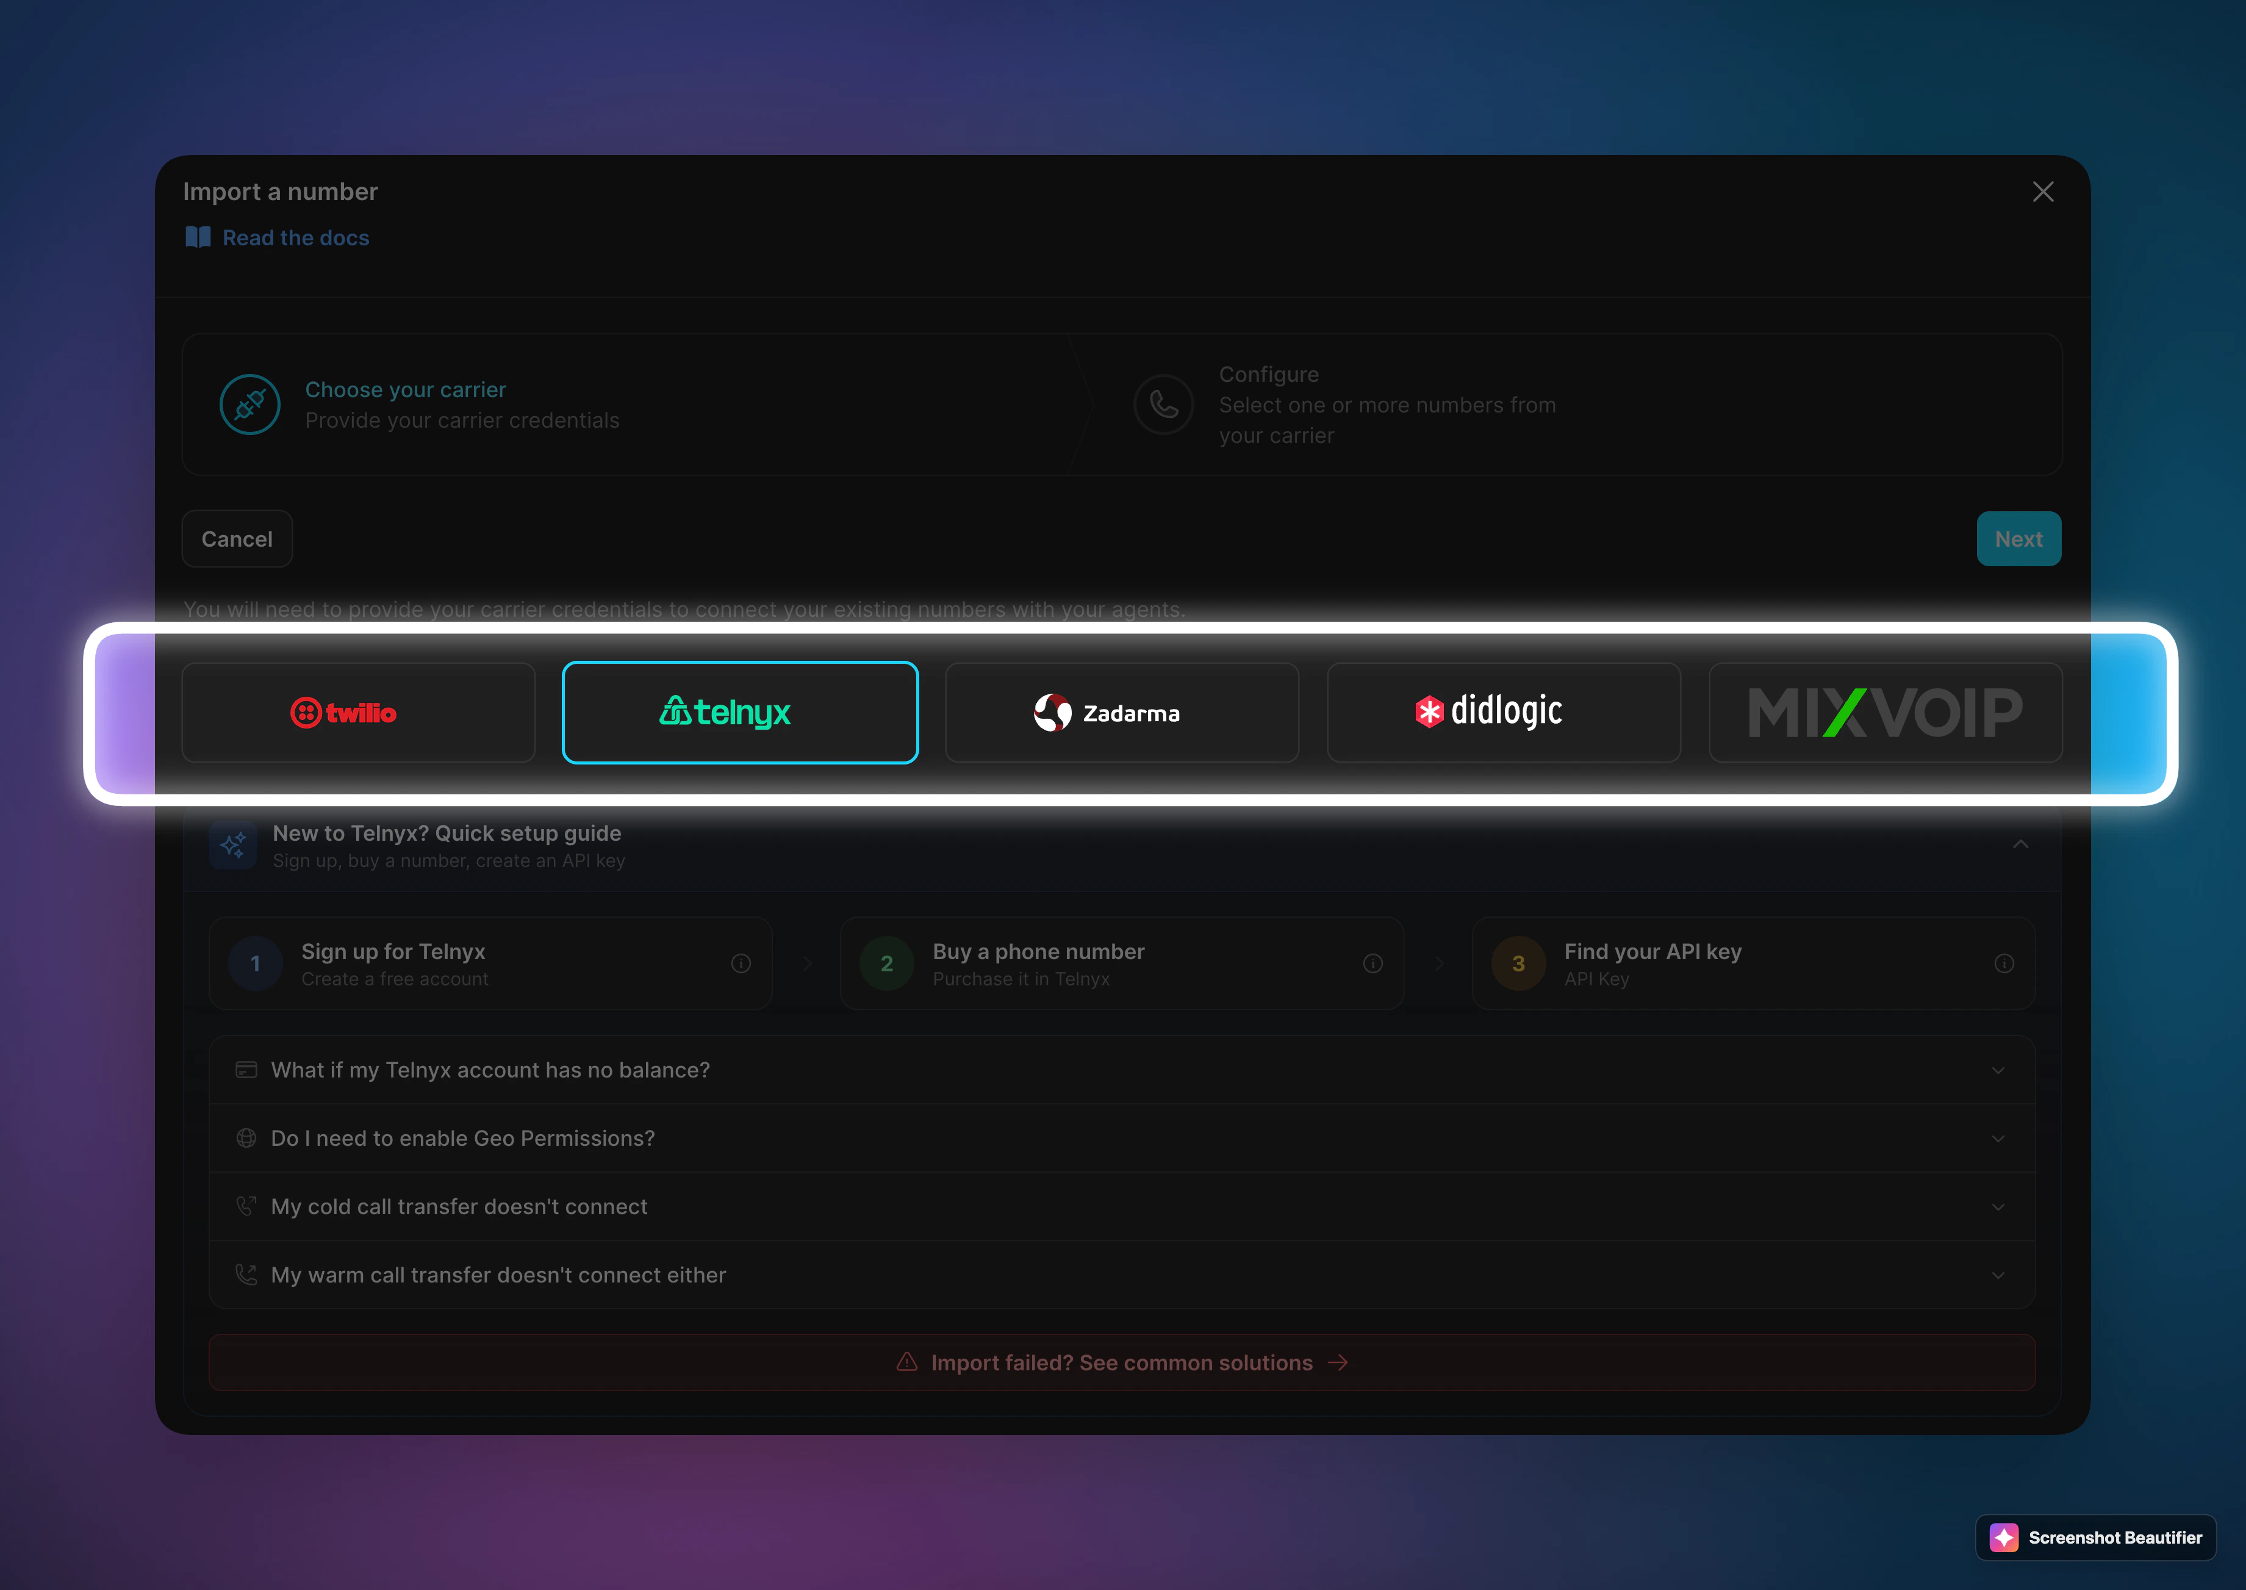2246x1590 pixels.
Task: Click the number 2 step badge
Action: click(887, 963)
